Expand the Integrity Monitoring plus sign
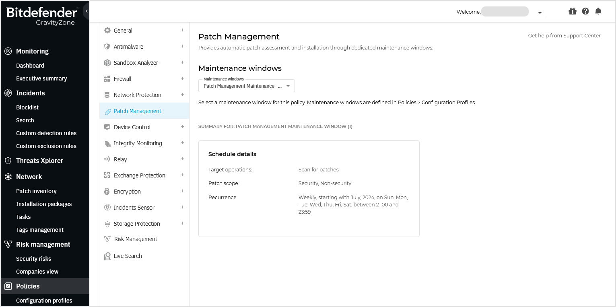616x307 pixels. pyautogui.click(x=182, y=143)
